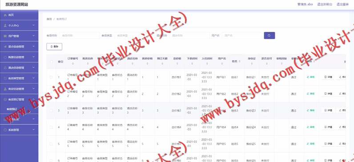Sort by 预订天数 column arrows

click(162, 64)
